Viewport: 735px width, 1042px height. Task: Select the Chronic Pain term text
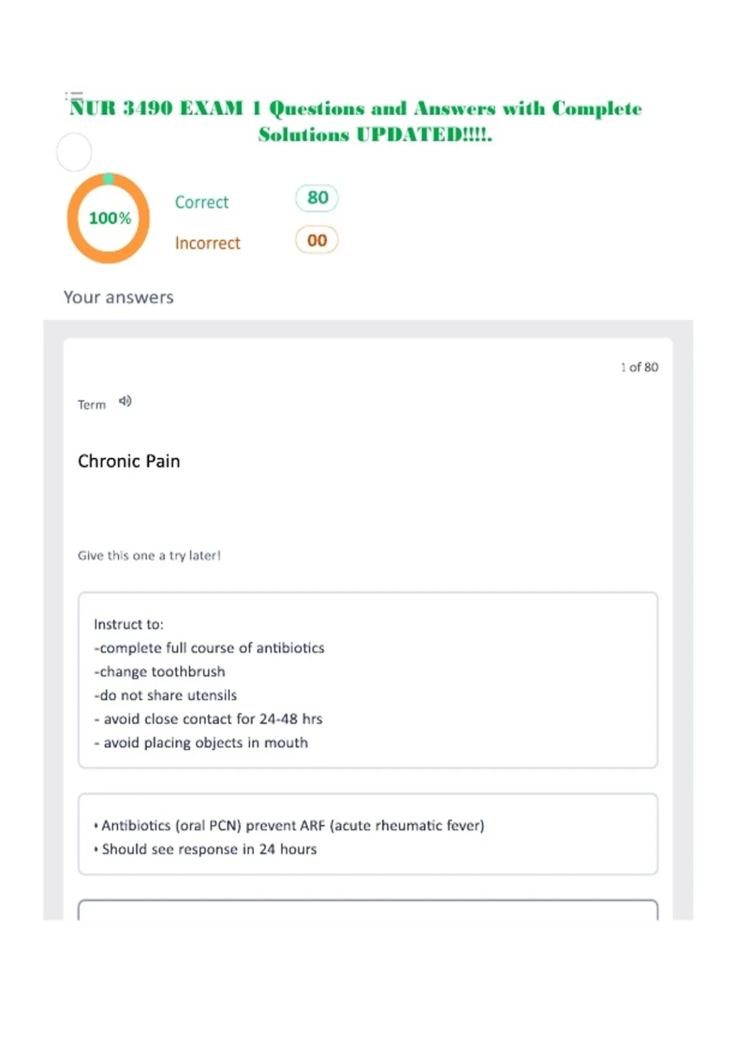coord(129,461)
